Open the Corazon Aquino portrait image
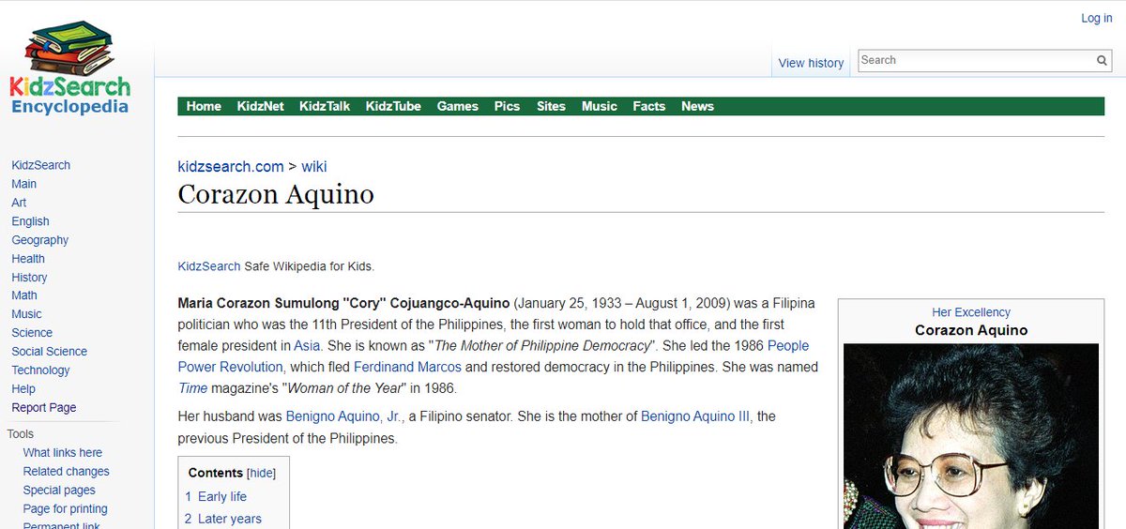 click(x=971, y=436)
